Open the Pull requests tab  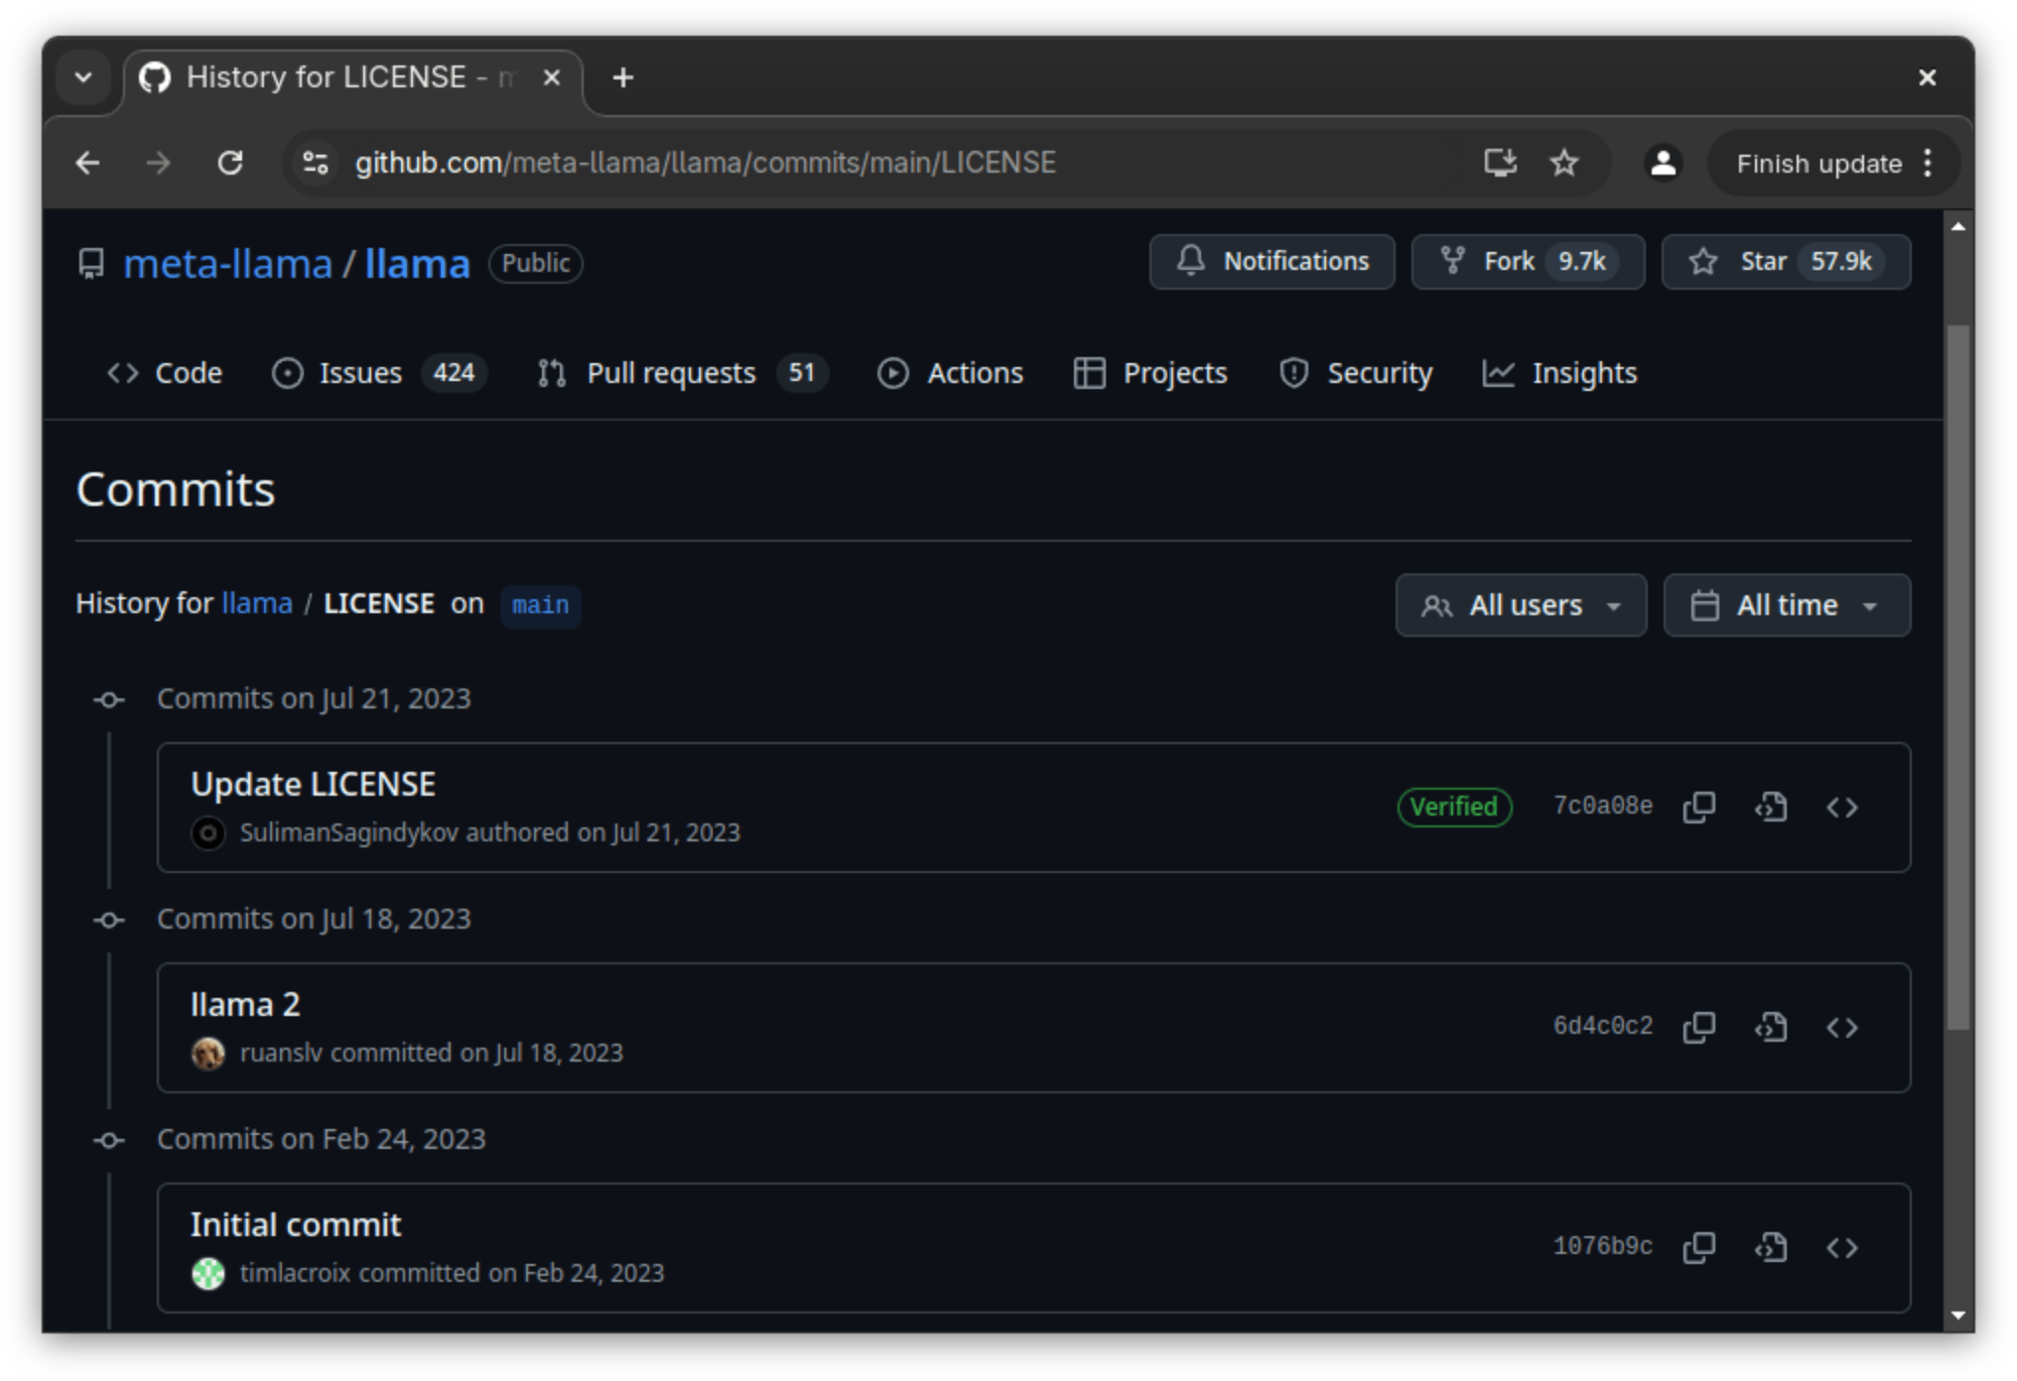pos(683,373)
